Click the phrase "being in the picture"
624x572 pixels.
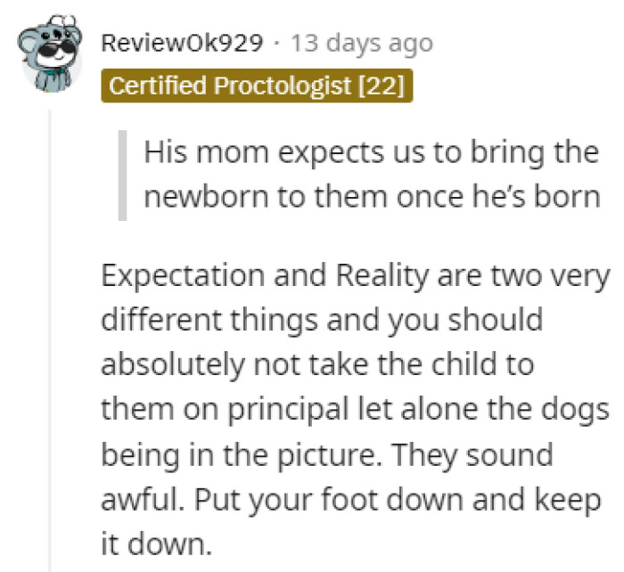243,457
